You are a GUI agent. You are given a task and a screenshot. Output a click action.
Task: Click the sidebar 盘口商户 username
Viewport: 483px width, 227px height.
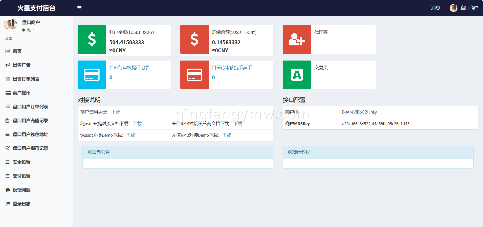31,22
